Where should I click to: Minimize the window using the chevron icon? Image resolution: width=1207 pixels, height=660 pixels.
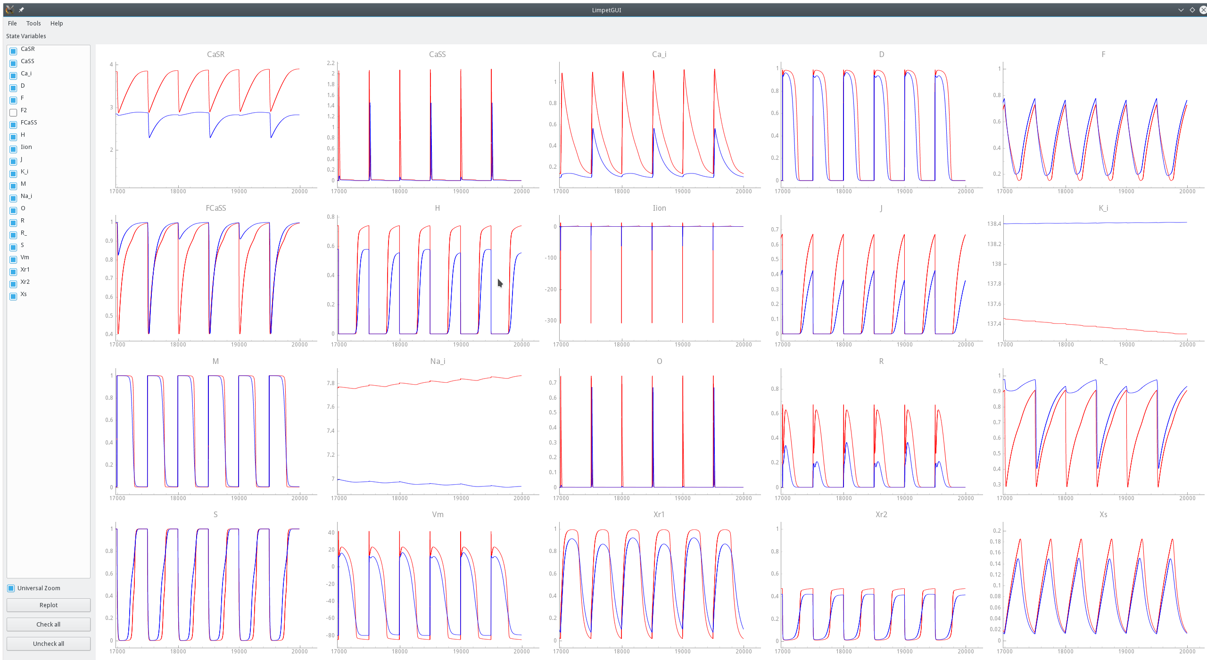pyautogui.click(x=1181, y=9)
